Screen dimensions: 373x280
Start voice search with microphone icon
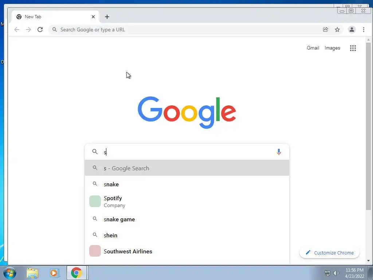click(x=279, y=152)
